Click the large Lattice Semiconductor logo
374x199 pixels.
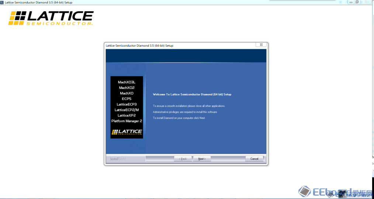click(51, 18)
